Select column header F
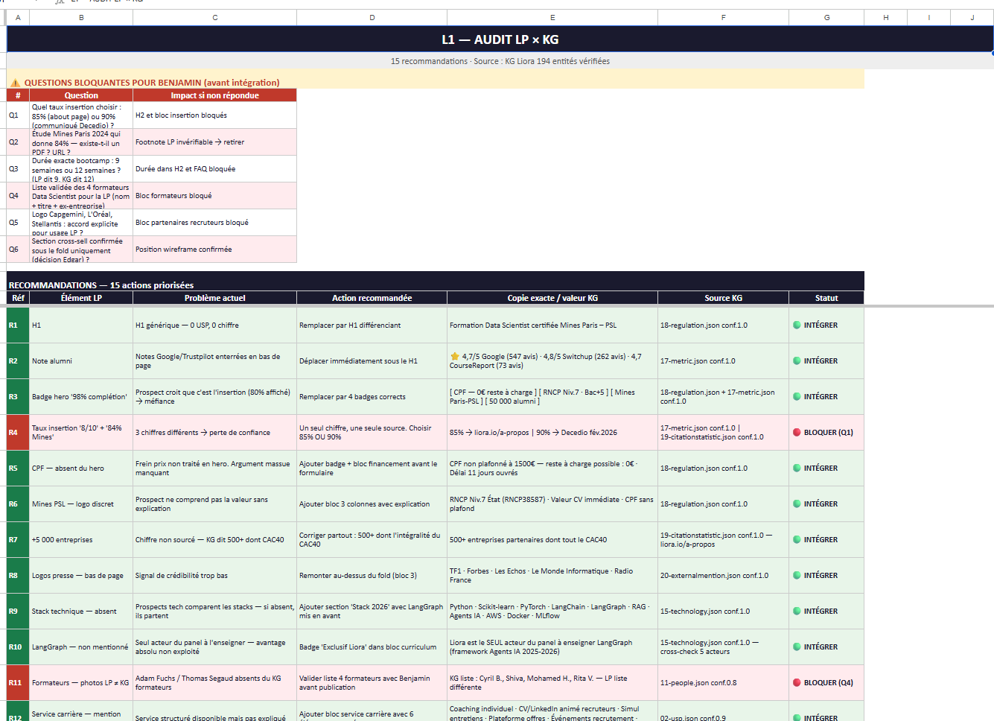This screenshot has height=721, width=994. [x=723, y=17]
